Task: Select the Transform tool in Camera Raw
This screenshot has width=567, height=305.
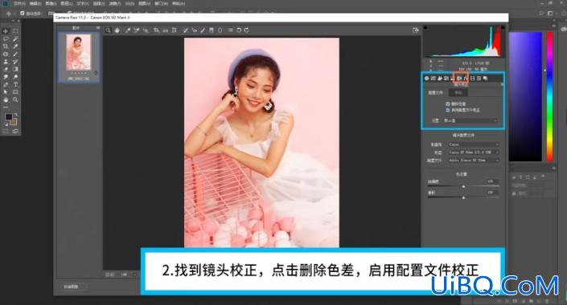Action: coord(174,31)
